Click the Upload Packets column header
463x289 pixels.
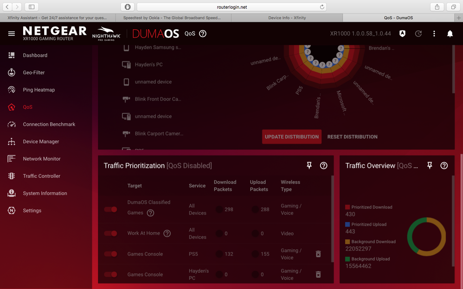(x=259, y=186)
